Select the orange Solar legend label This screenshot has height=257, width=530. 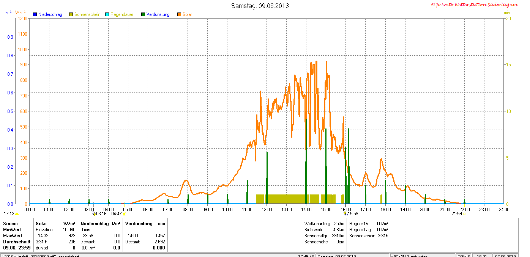[187, 14]
